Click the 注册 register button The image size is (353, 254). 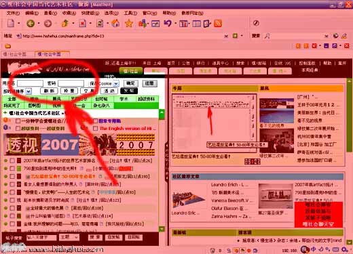click(149, 83)
